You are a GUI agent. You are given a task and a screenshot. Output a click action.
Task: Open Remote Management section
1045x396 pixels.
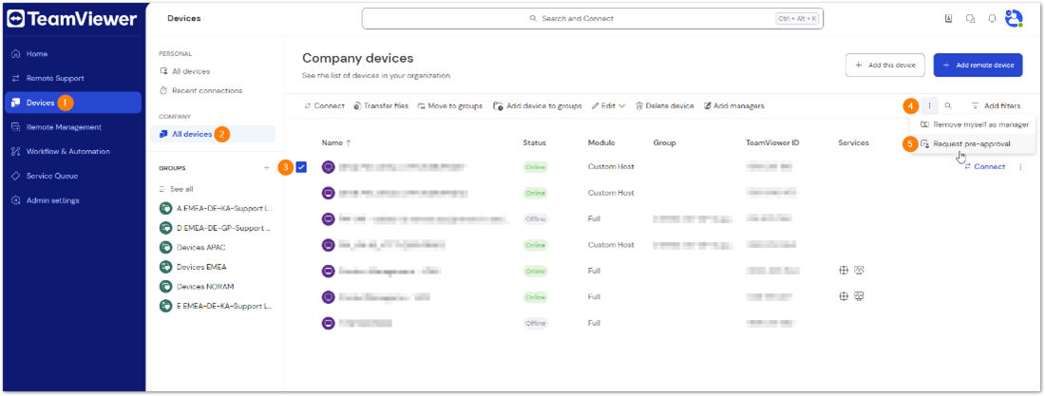coord(64,126)
